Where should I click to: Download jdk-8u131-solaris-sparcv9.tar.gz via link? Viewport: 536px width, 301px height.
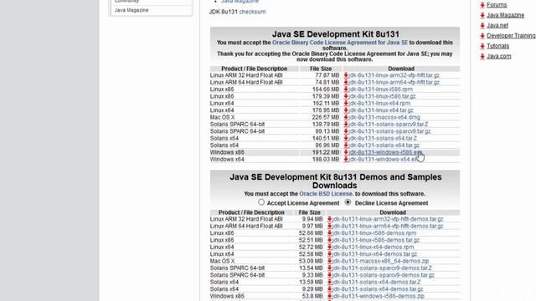pyautogui.click(x=389, y=131)
